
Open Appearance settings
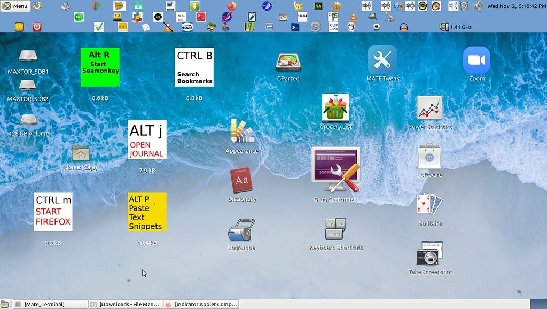(241, 133)
